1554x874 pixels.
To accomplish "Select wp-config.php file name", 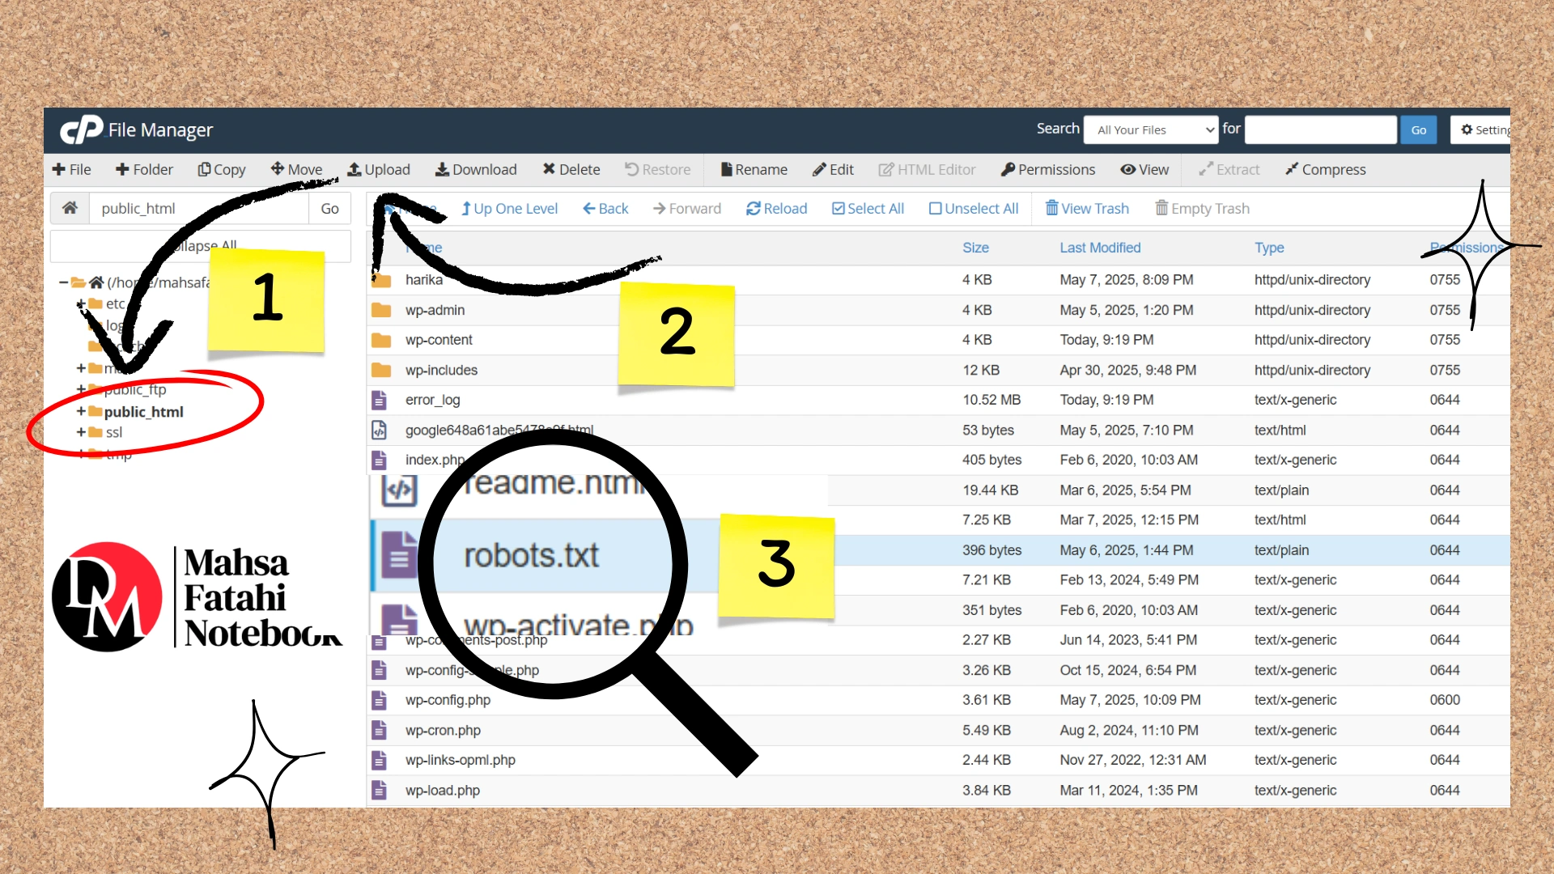I will (448, 700).
